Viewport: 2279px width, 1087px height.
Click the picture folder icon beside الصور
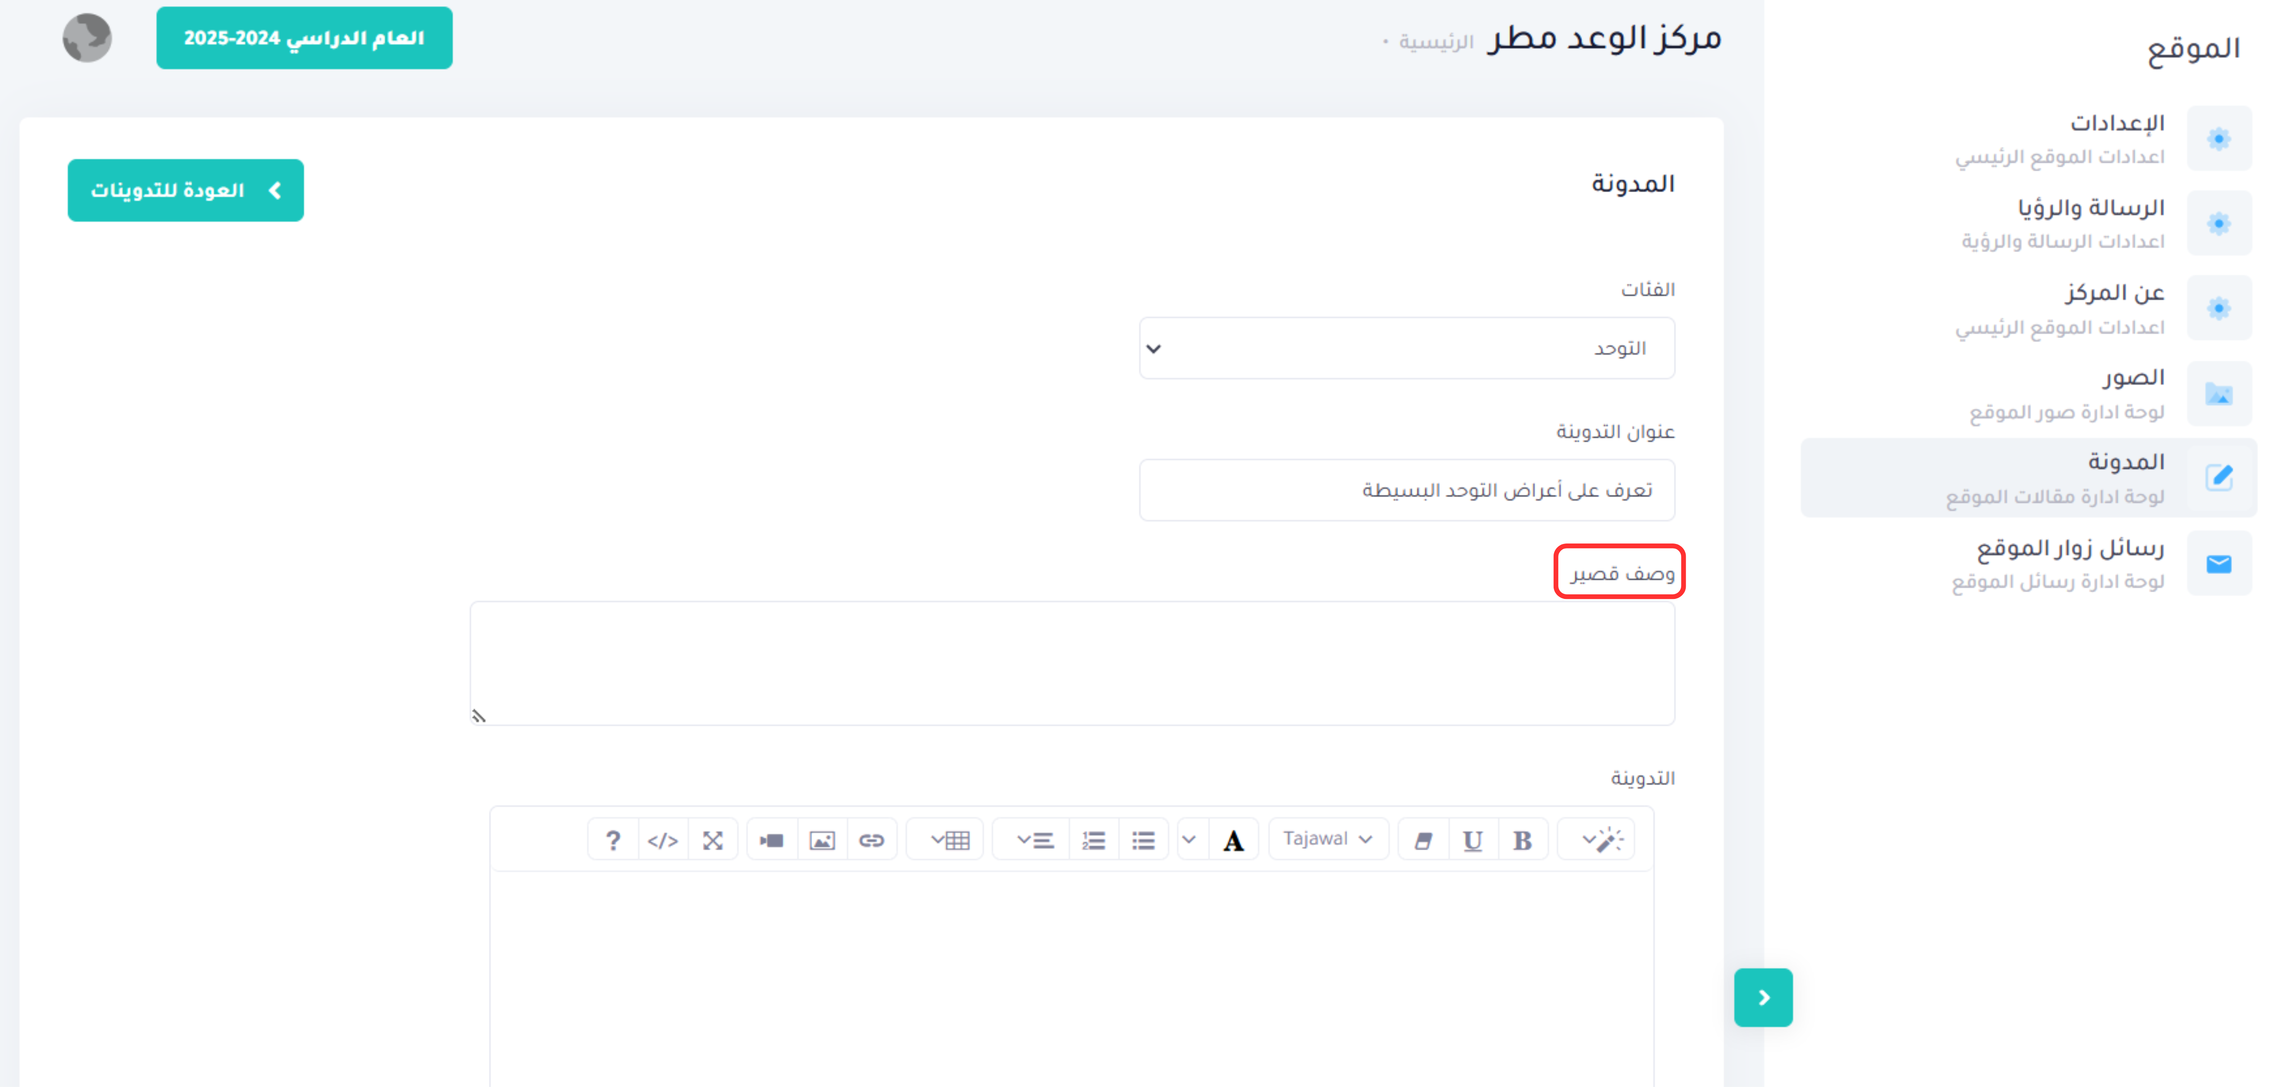(2219, 393)
